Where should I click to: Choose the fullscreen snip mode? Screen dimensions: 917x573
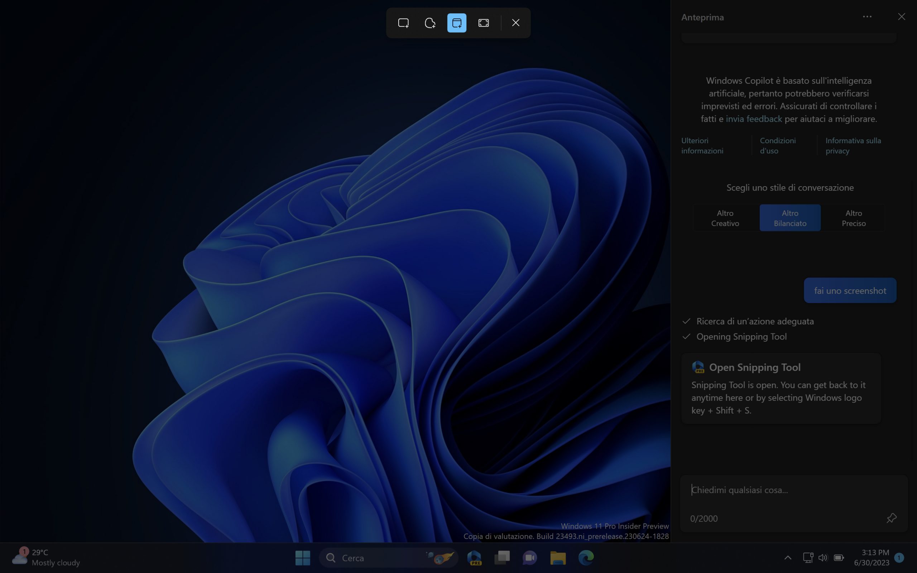[484, 23]
